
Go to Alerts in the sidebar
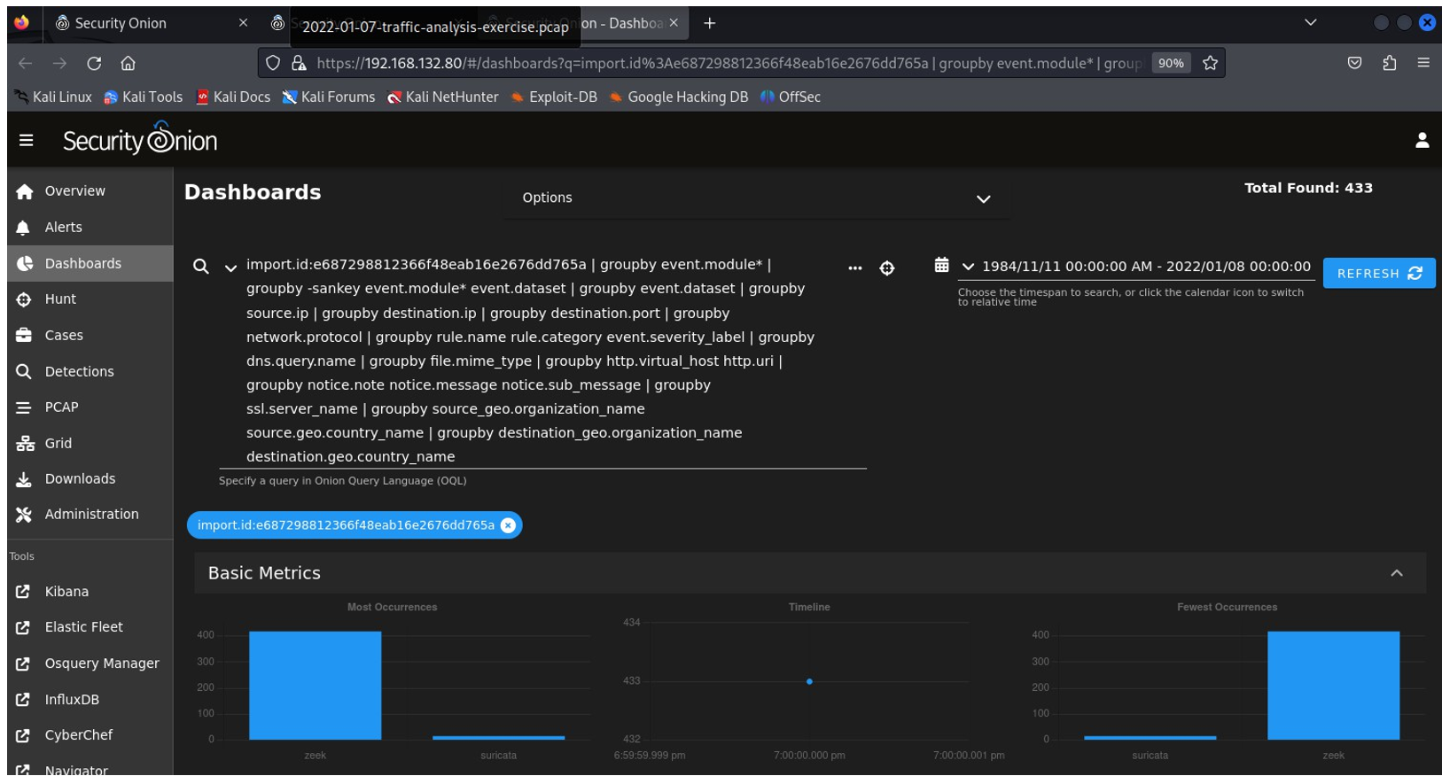(63, 228)
